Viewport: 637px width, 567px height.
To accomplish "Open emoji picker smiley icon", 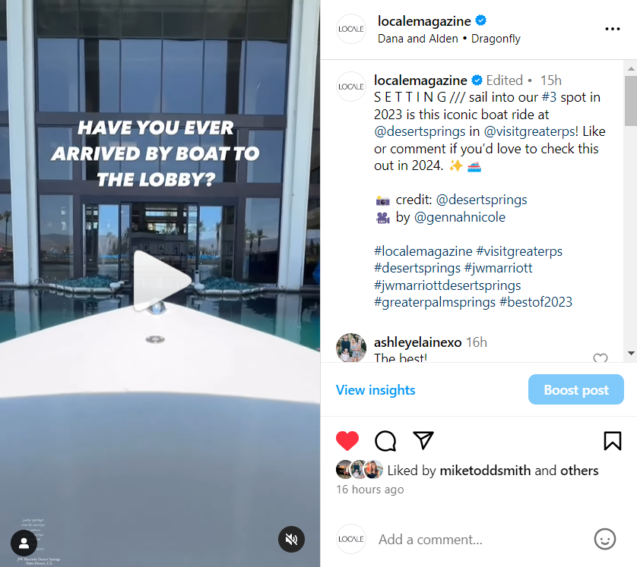I will (x=605, y=539).
